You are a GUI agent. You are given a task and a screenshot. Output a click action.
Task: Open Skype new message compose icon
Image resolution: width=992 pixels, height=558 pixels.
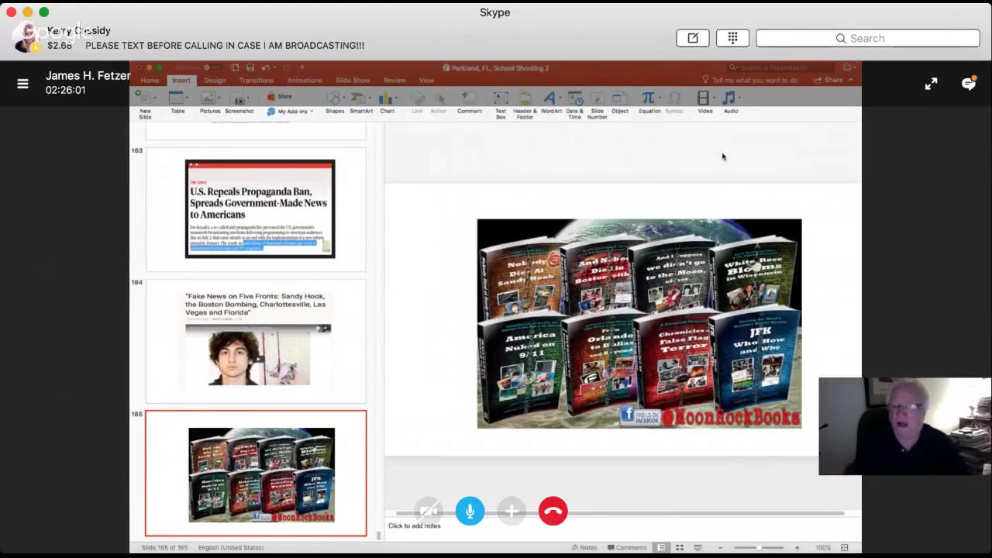click(693, 38)
